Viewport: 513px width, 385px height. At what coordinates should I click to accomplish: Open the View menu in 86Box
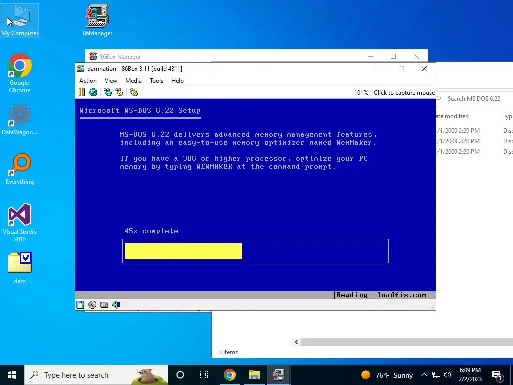coord(111,81)
